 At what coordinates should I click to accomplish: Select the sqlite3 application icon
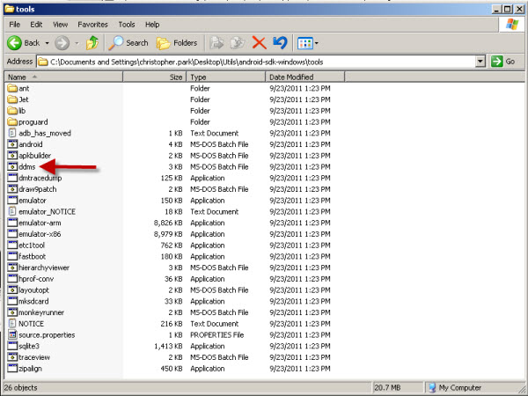[x=12, y=346]
